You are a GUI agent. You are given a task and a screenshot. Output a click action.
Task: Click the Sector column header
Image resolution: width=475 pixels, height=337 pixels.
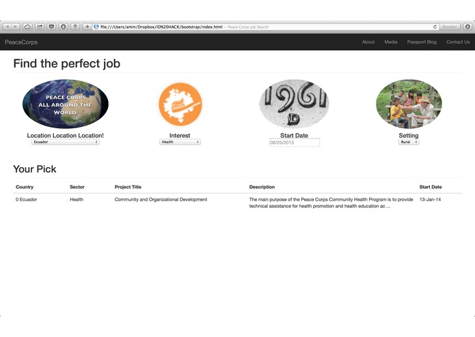77,187
